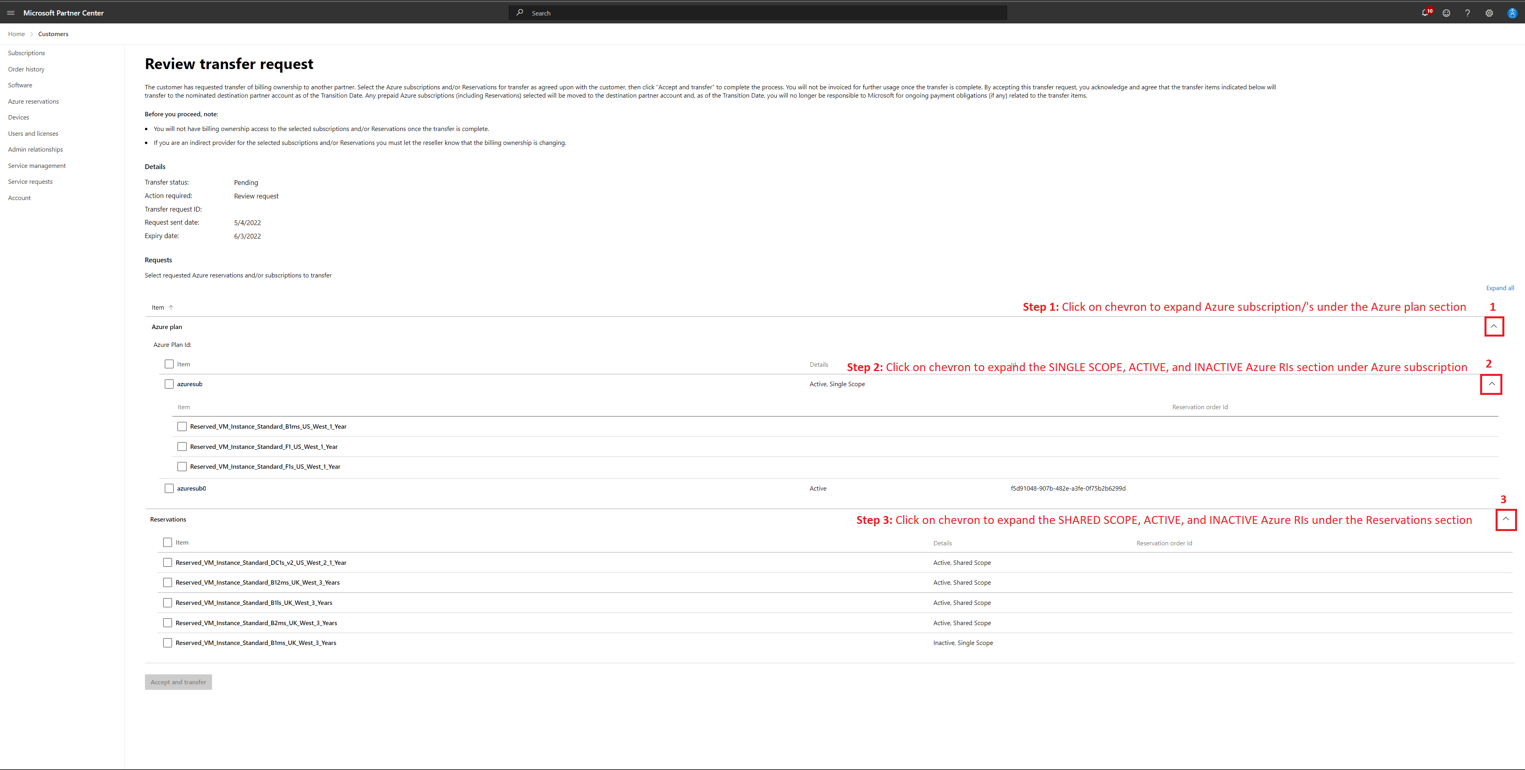Image resolution: width=1525 pixels, height=770 pixels.
Task: Collapse the azuresub row chevron
Action: tap(1491, 384)
